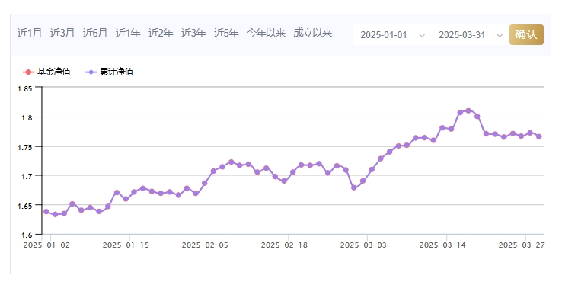Click the peak data point above 1.8
The height and width of the screenshot is (285, 562).
468,110
